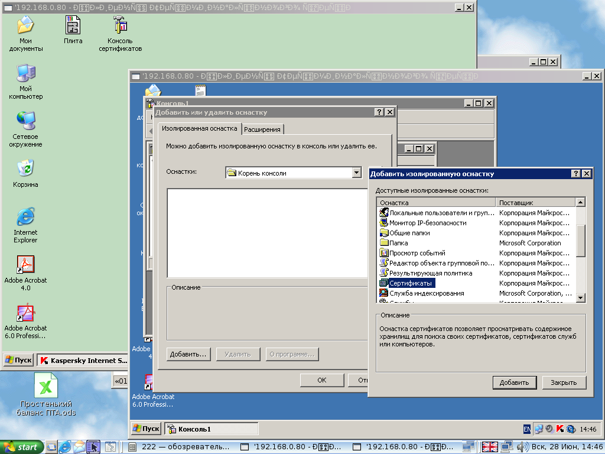Select Монитор IP-безопасности snap-in
The image size is (605, 454).
[x=427, y=223]
